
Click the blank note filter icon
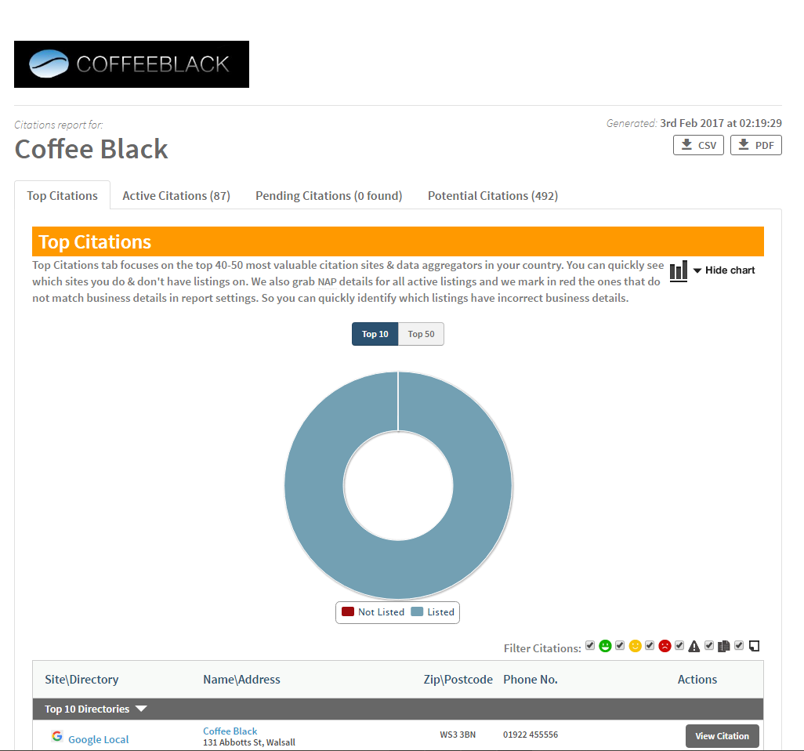click(754, 646)
